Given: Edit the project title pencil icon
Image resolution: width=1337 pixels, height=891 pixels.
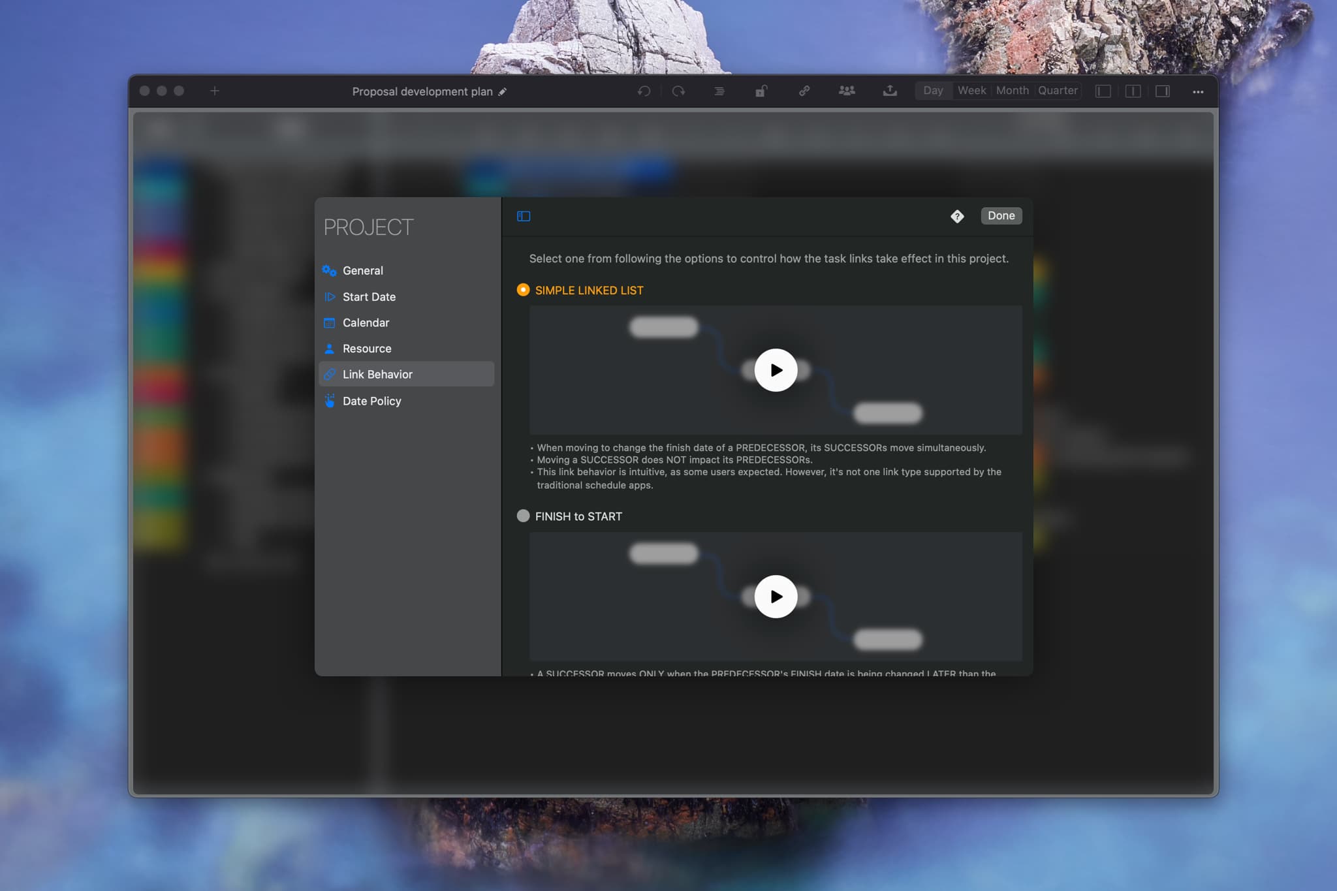Looking at the screenshot, I should tap(502, 91).
